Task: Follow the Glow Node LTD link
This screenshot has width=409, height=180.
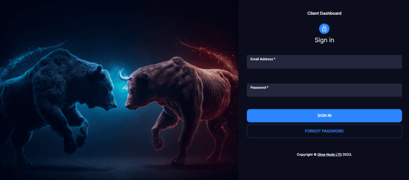Action: (x=330, y=154)
